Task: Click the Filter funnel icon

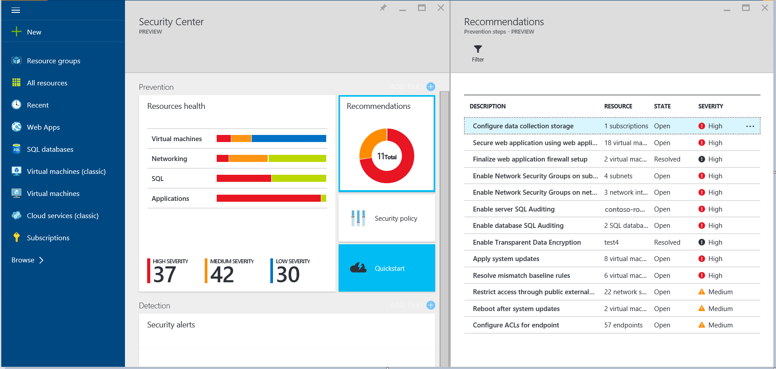Action: coord(478,49)
